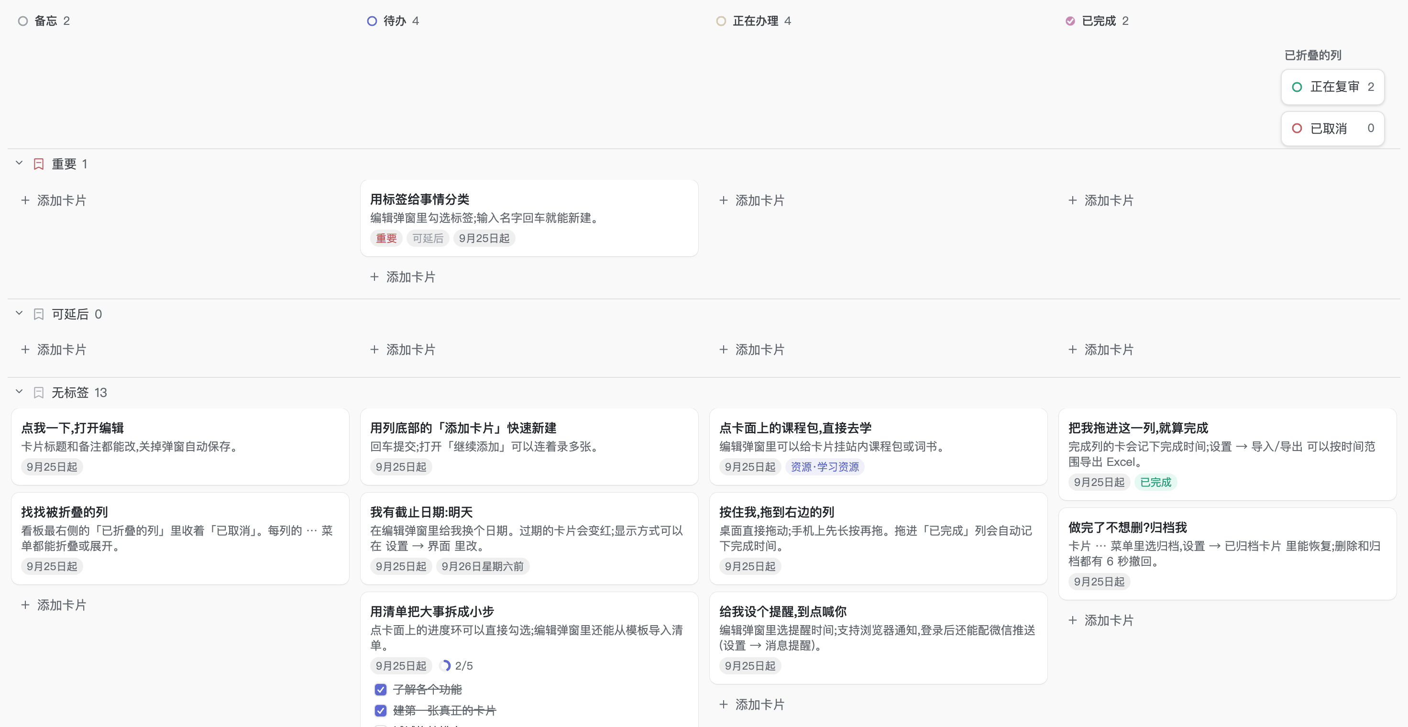Expand the folded 已取消 column

(x=1332, y=129)
